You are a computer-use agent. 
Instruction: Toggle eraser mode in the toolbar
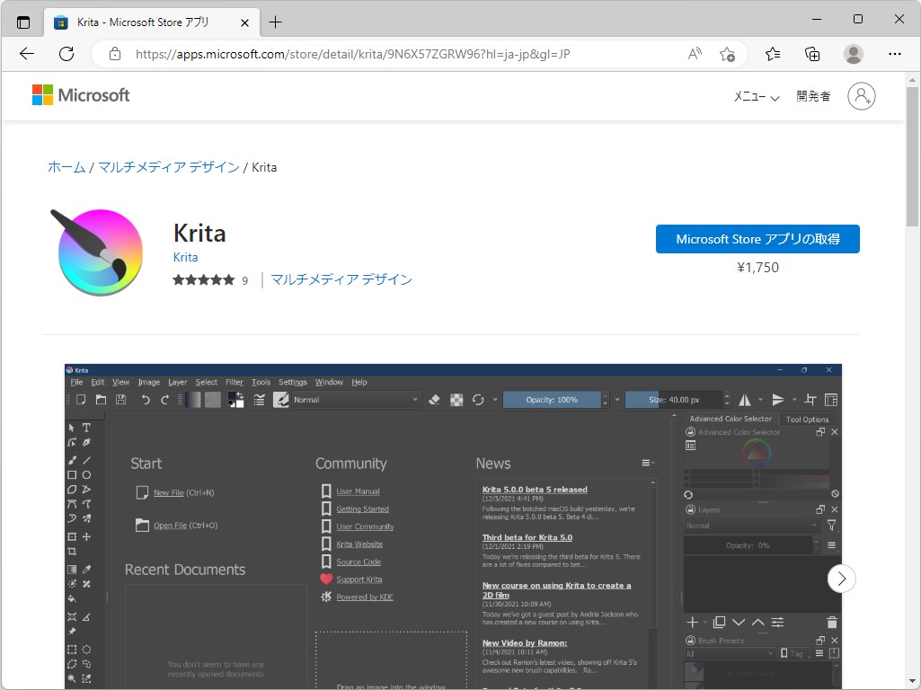coord(435,400)
